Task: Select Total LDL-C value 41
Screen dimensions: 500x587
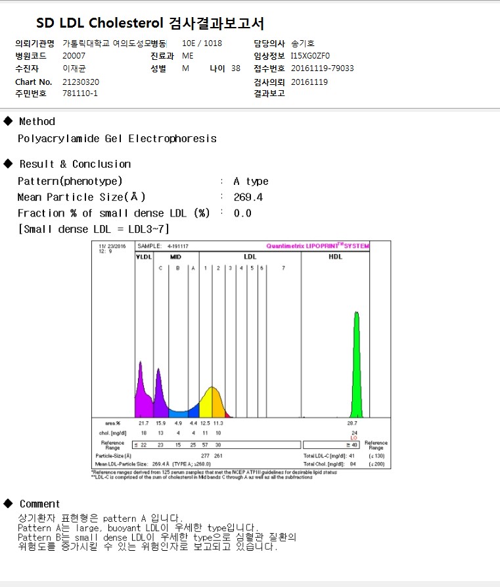Action: click(352, 456)
